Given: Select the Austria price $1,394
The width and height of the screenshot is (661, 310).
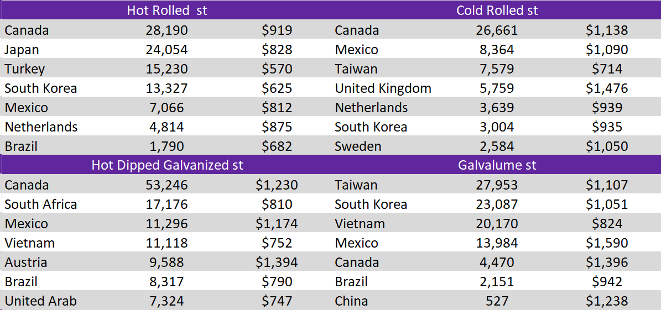Looking at the screenshot, I should coord(277,262).
